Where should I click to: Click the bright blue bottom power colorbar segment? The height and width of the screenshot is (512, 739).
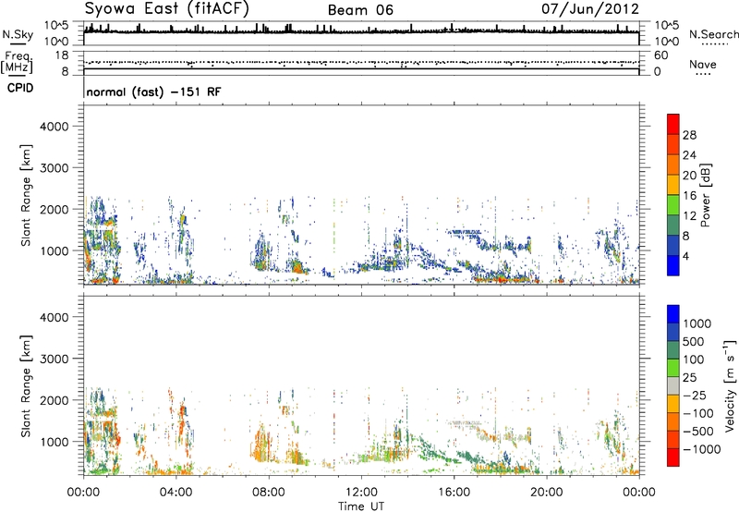click(x=673, y=265)
